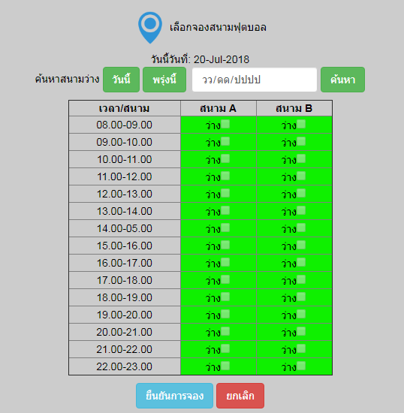
Task: Tick สนาม A checkbox for 13.00-14.00
Action: pyautogui.click(x=225, y=210)
